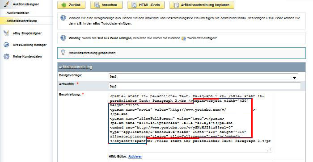The height and width of the screenshot is (162, 313).
Task: Click the lightbulb icon in saved notice
Action: pyautogui.click(x=63, y=53)
